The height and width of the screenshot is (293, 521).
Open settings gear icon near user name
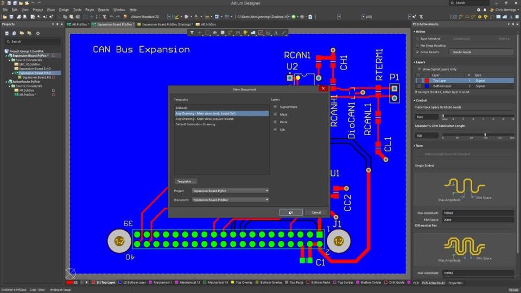coord(479,10)
